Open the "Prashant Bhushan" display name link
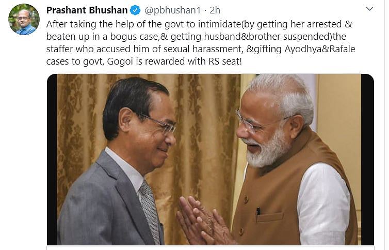This screenshot has width=389, height=250. click(87, 10)
